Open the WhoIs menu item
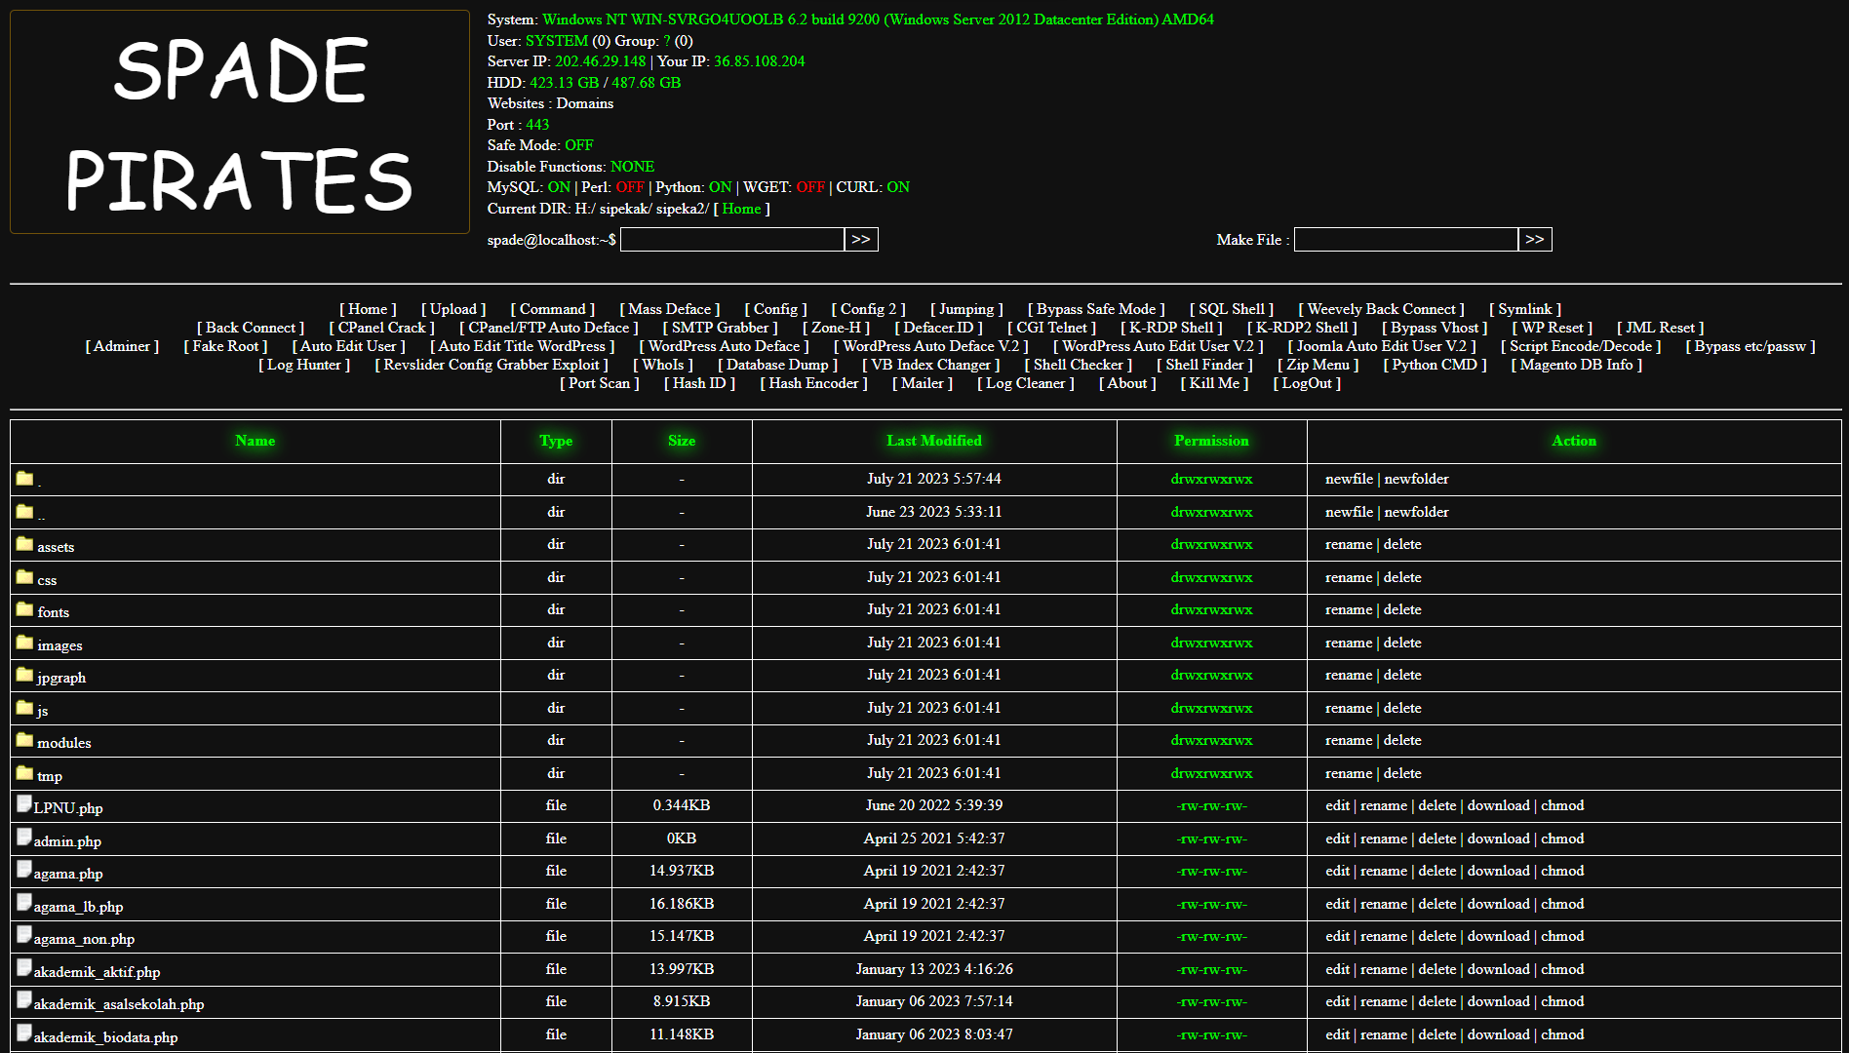 (663, 365)
